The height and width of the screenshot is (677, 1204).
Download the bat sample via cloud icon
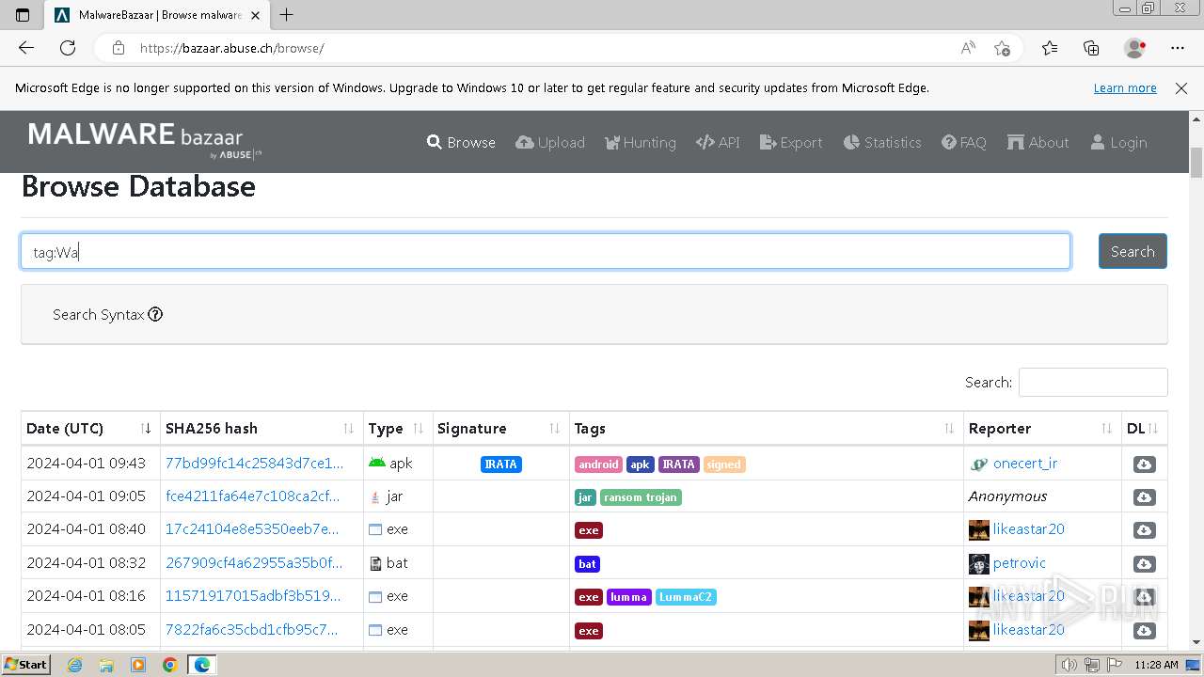click(x=1144, y=564)
